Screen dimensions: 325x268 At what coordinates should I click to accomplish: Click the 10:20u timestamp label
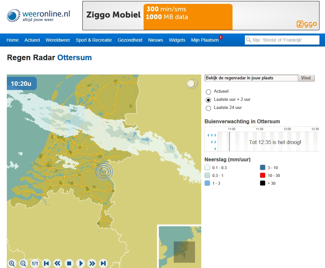21,83
